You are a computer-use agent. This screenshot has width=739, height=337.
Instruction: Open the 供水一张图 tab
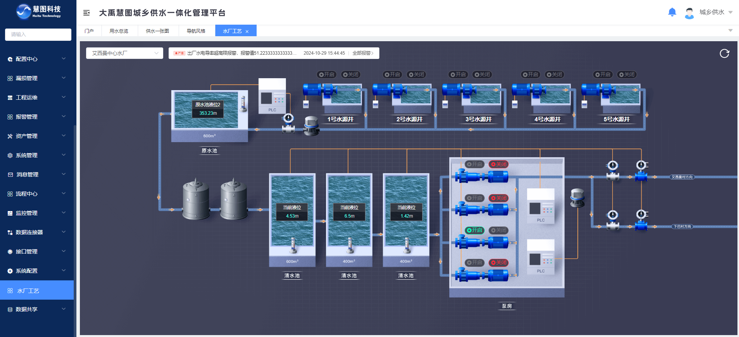[157, 31]
